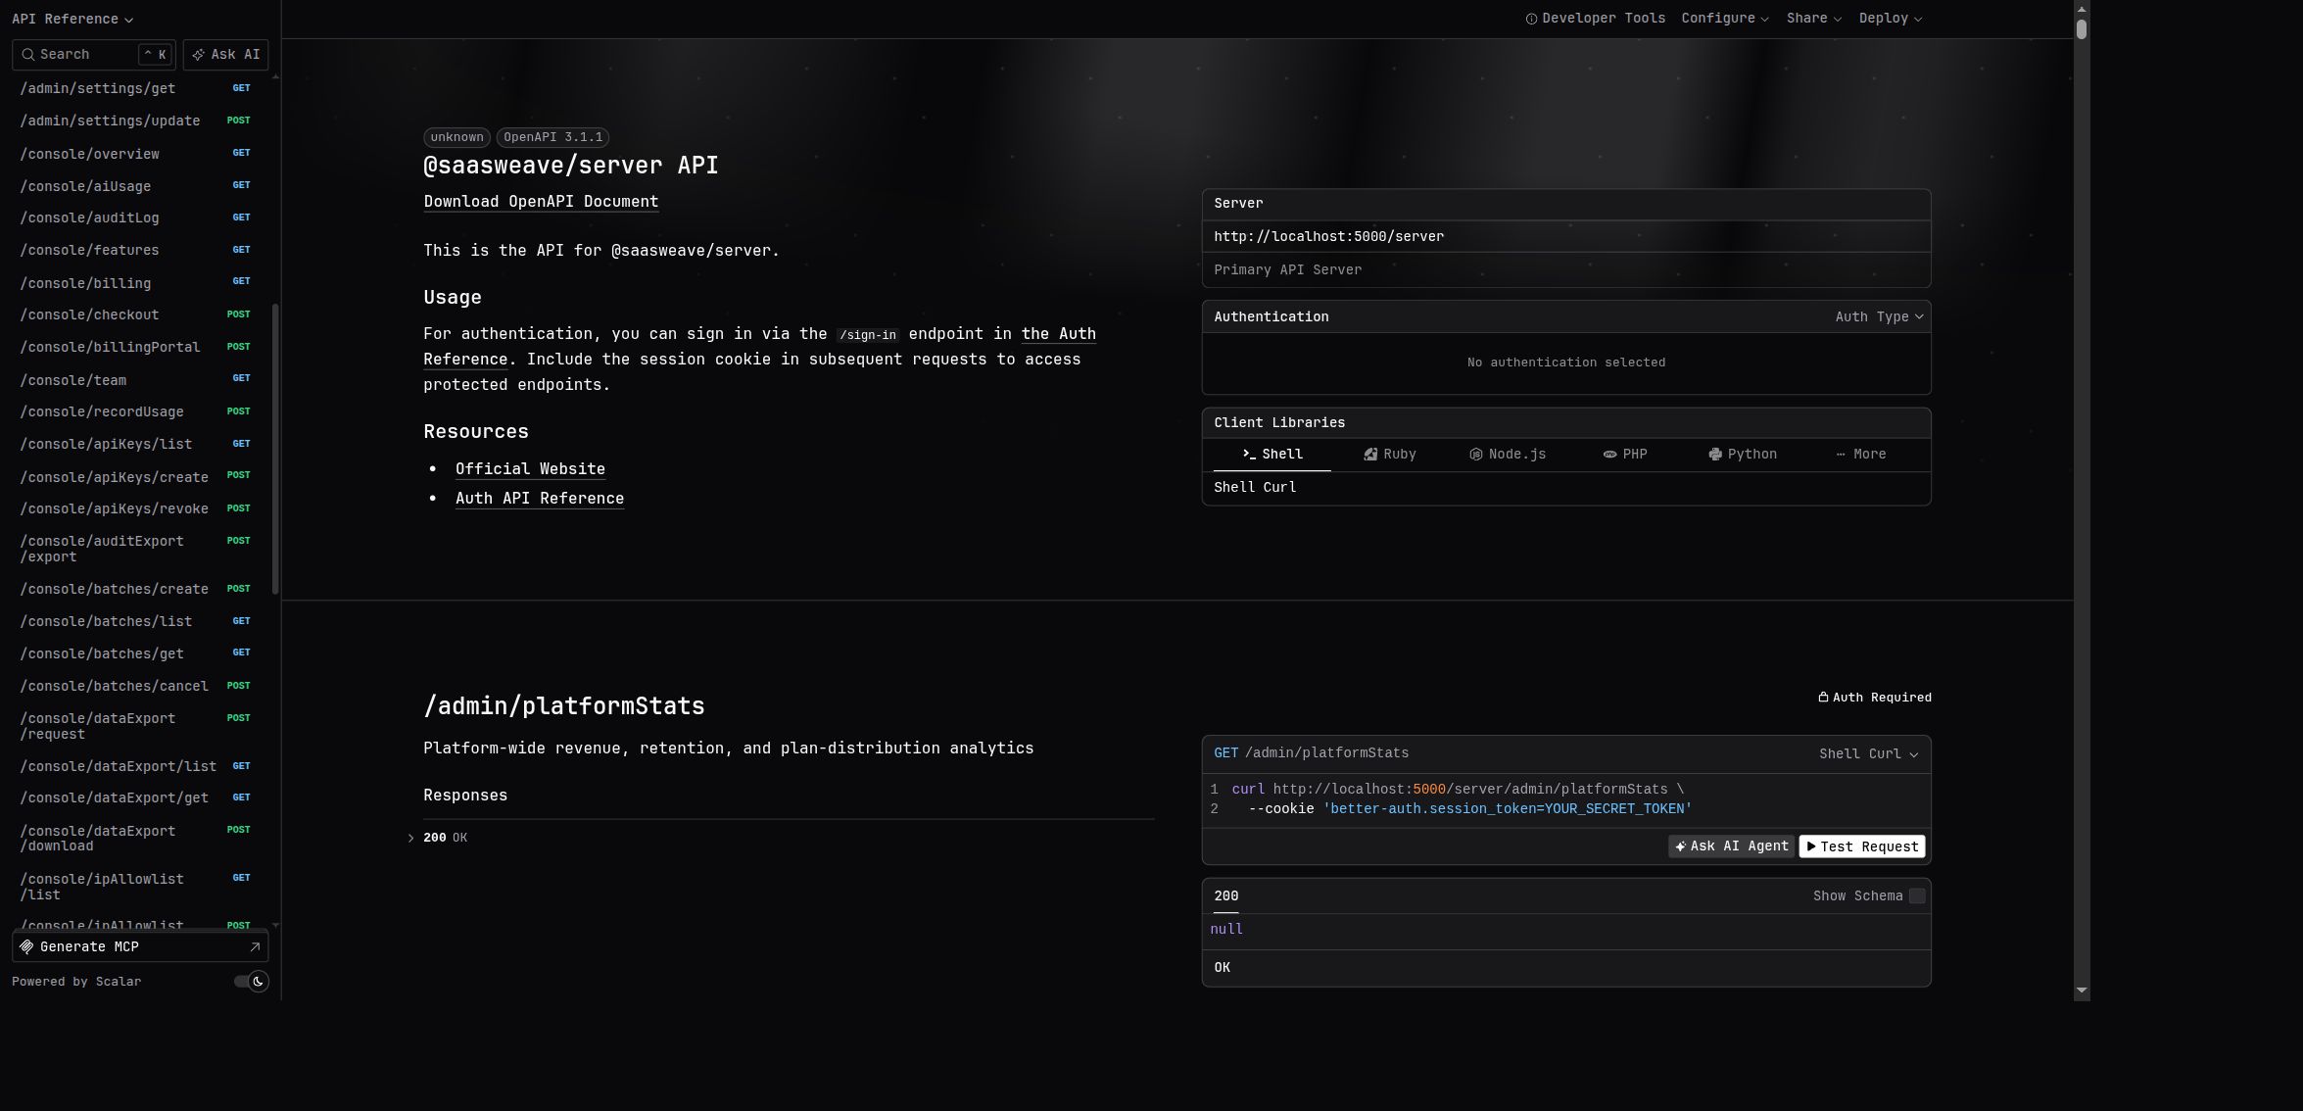The image size is (2303, 1111).
Task: Select the Shell terminal icon
Action: (1249, 455)
